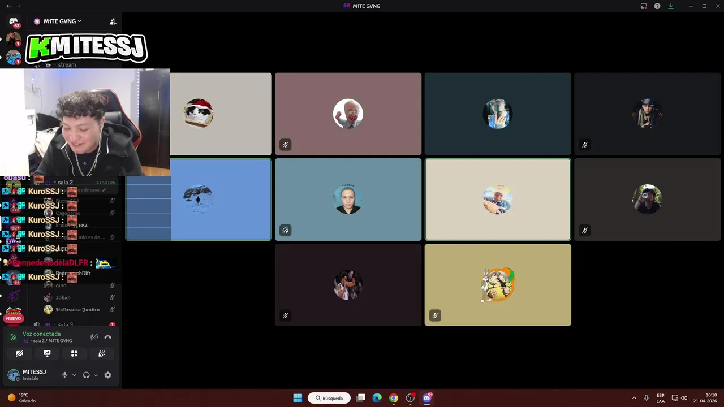
Task: Select the stream voice channel
Action: pyautogui.click(x=67, y=65)
